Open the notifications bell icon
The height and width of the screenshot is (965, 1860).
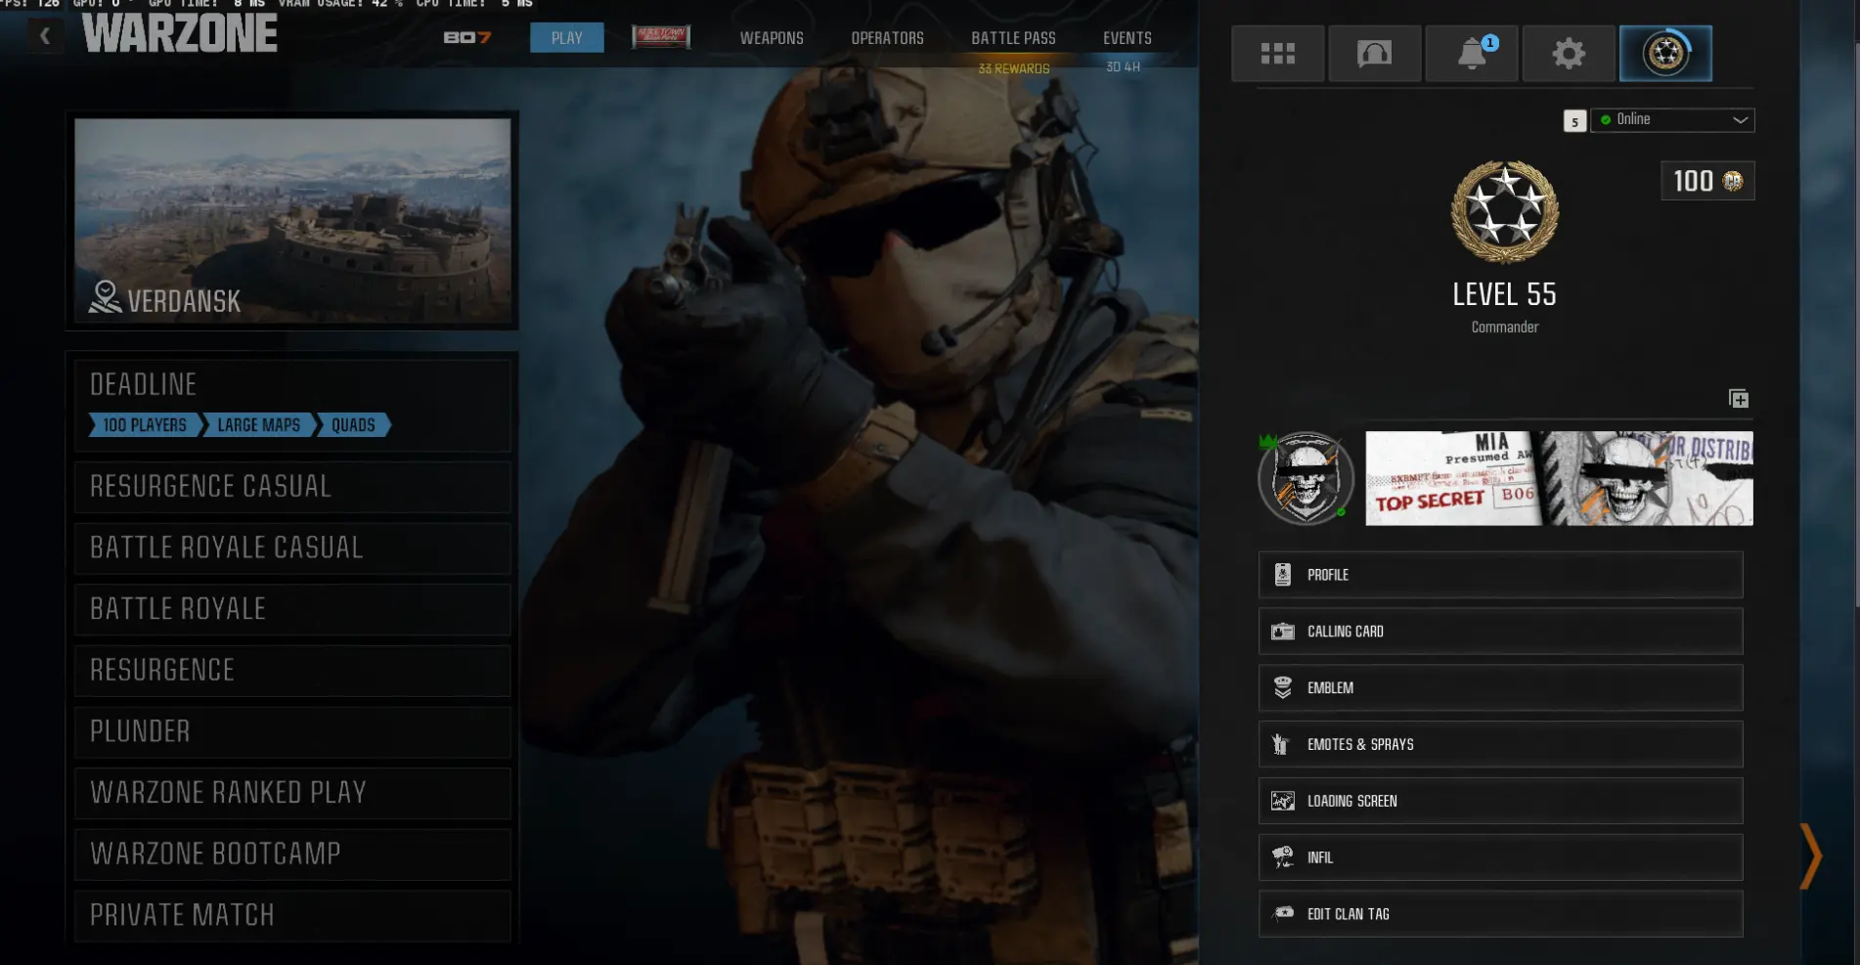point(1471,54)
